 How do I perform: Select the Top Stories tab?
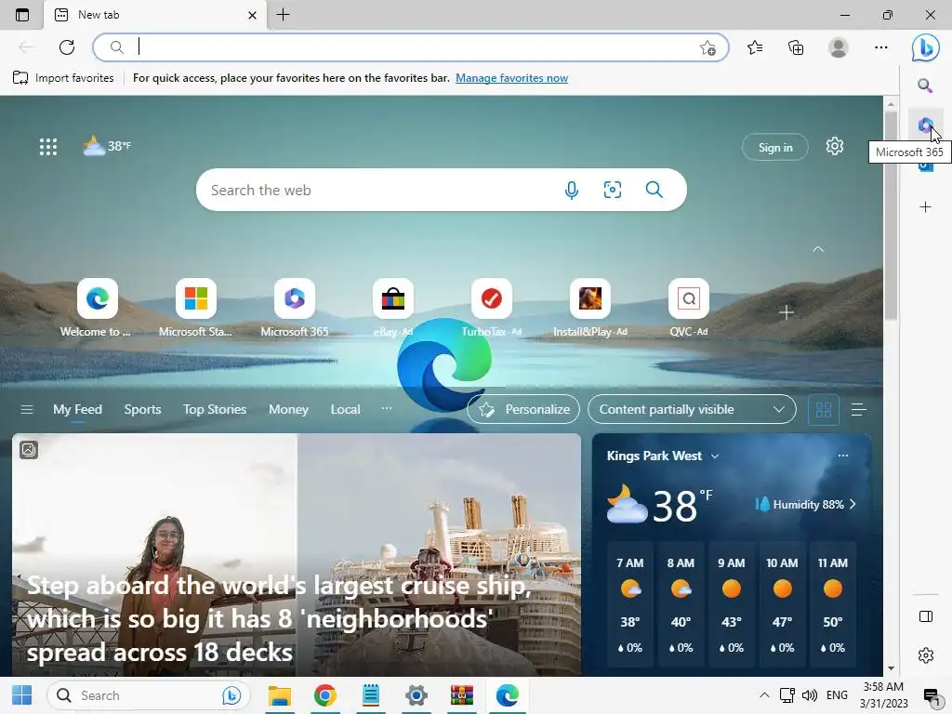coord(215,410)
